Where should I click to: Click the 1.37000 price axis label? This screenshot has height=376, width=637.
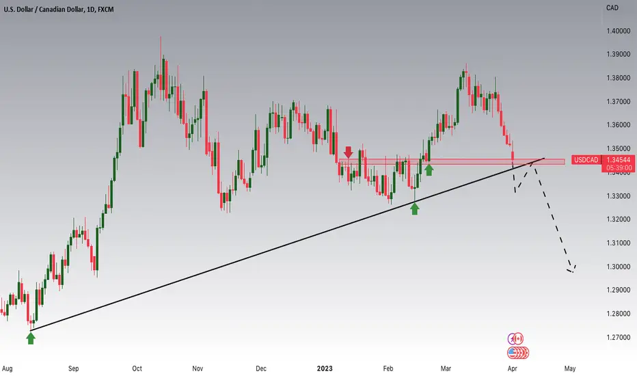pos(619,102)
